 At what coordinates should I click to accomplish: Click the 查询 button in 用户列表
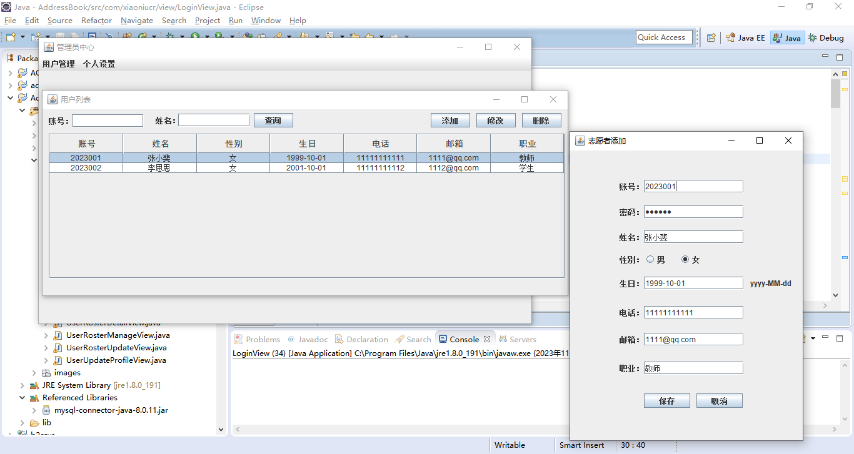[273, 120]
